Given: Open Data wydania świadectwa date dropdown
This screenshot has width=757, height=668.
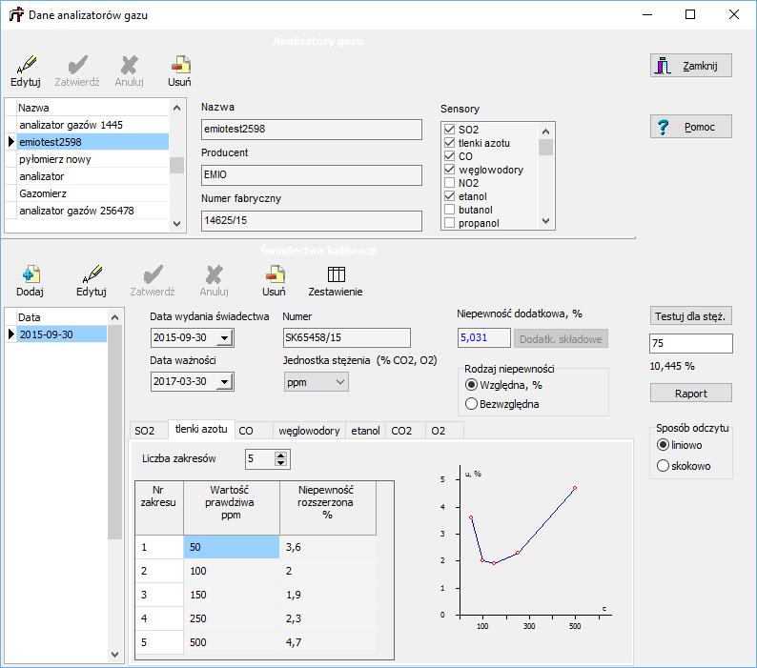Looking at the screenshot, I should pos(224,338).
